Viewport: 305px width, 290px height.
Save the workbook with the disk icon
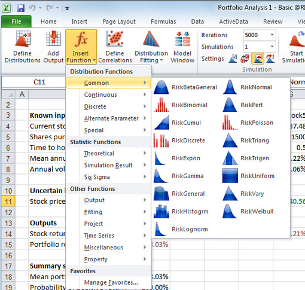tap(21, 8)
